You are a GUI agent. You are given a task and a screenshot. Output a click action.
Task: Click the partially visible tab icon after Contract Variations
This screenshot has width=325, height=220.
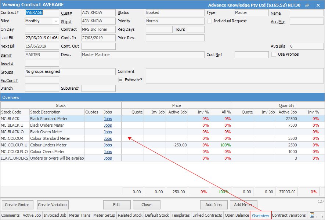click(312, 215)
